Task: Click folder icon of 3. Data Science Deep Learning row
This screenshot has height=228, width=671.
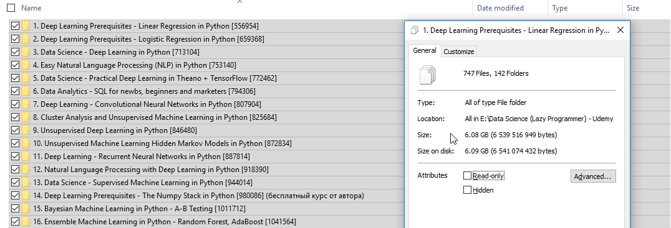Action: click(26, 52)
